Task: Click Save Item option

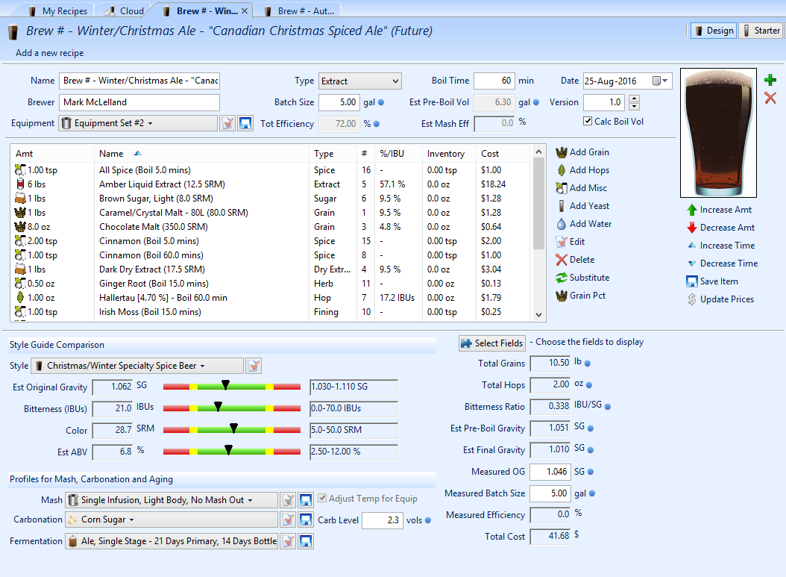Action: click(712, 281)
